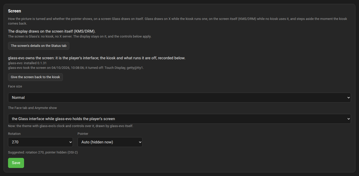This screenshot has height=176, width=359.
Task: Expand the Face tab and Anymote show dropdown
Action: (x=179, y=119)
